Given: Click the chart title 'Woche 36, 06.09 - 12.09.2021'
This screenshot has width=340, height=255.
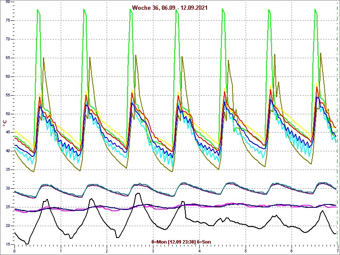Looking at the screenshot, I should pyautogui.click(x=170, y=8).
